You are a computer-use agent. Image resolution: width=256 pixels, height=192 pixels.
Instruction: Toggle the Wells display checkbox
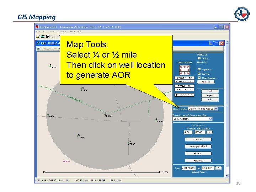[x=199, y=58]
